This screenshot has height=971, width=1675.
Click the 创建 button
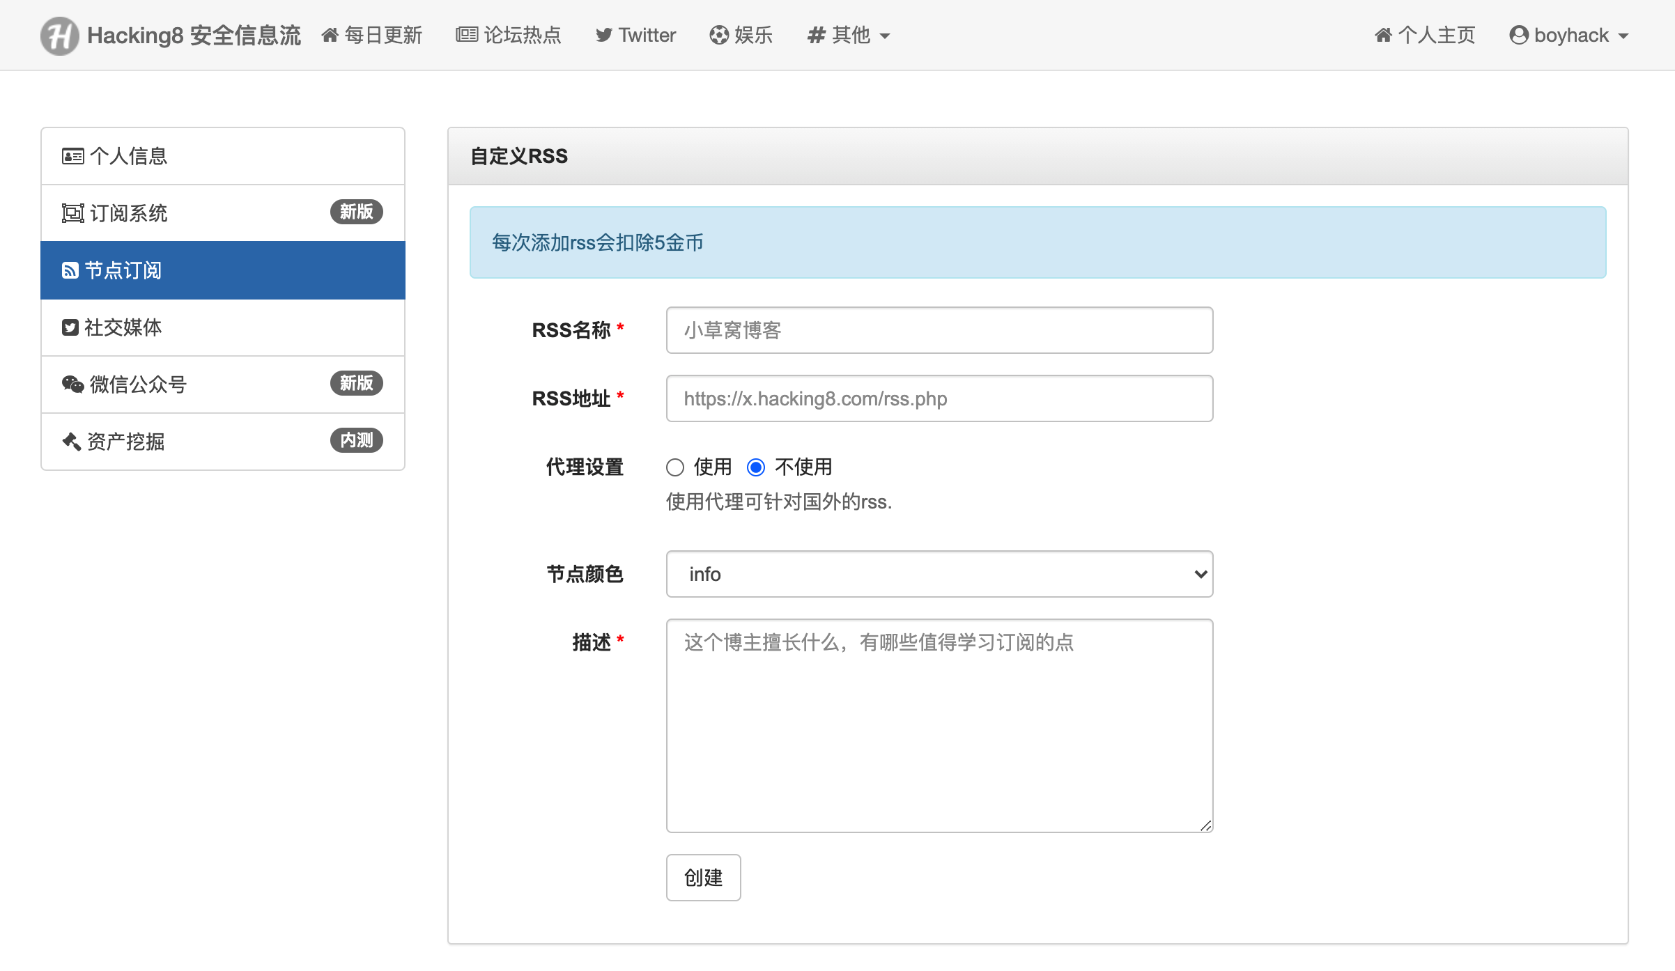click(703, 878)
